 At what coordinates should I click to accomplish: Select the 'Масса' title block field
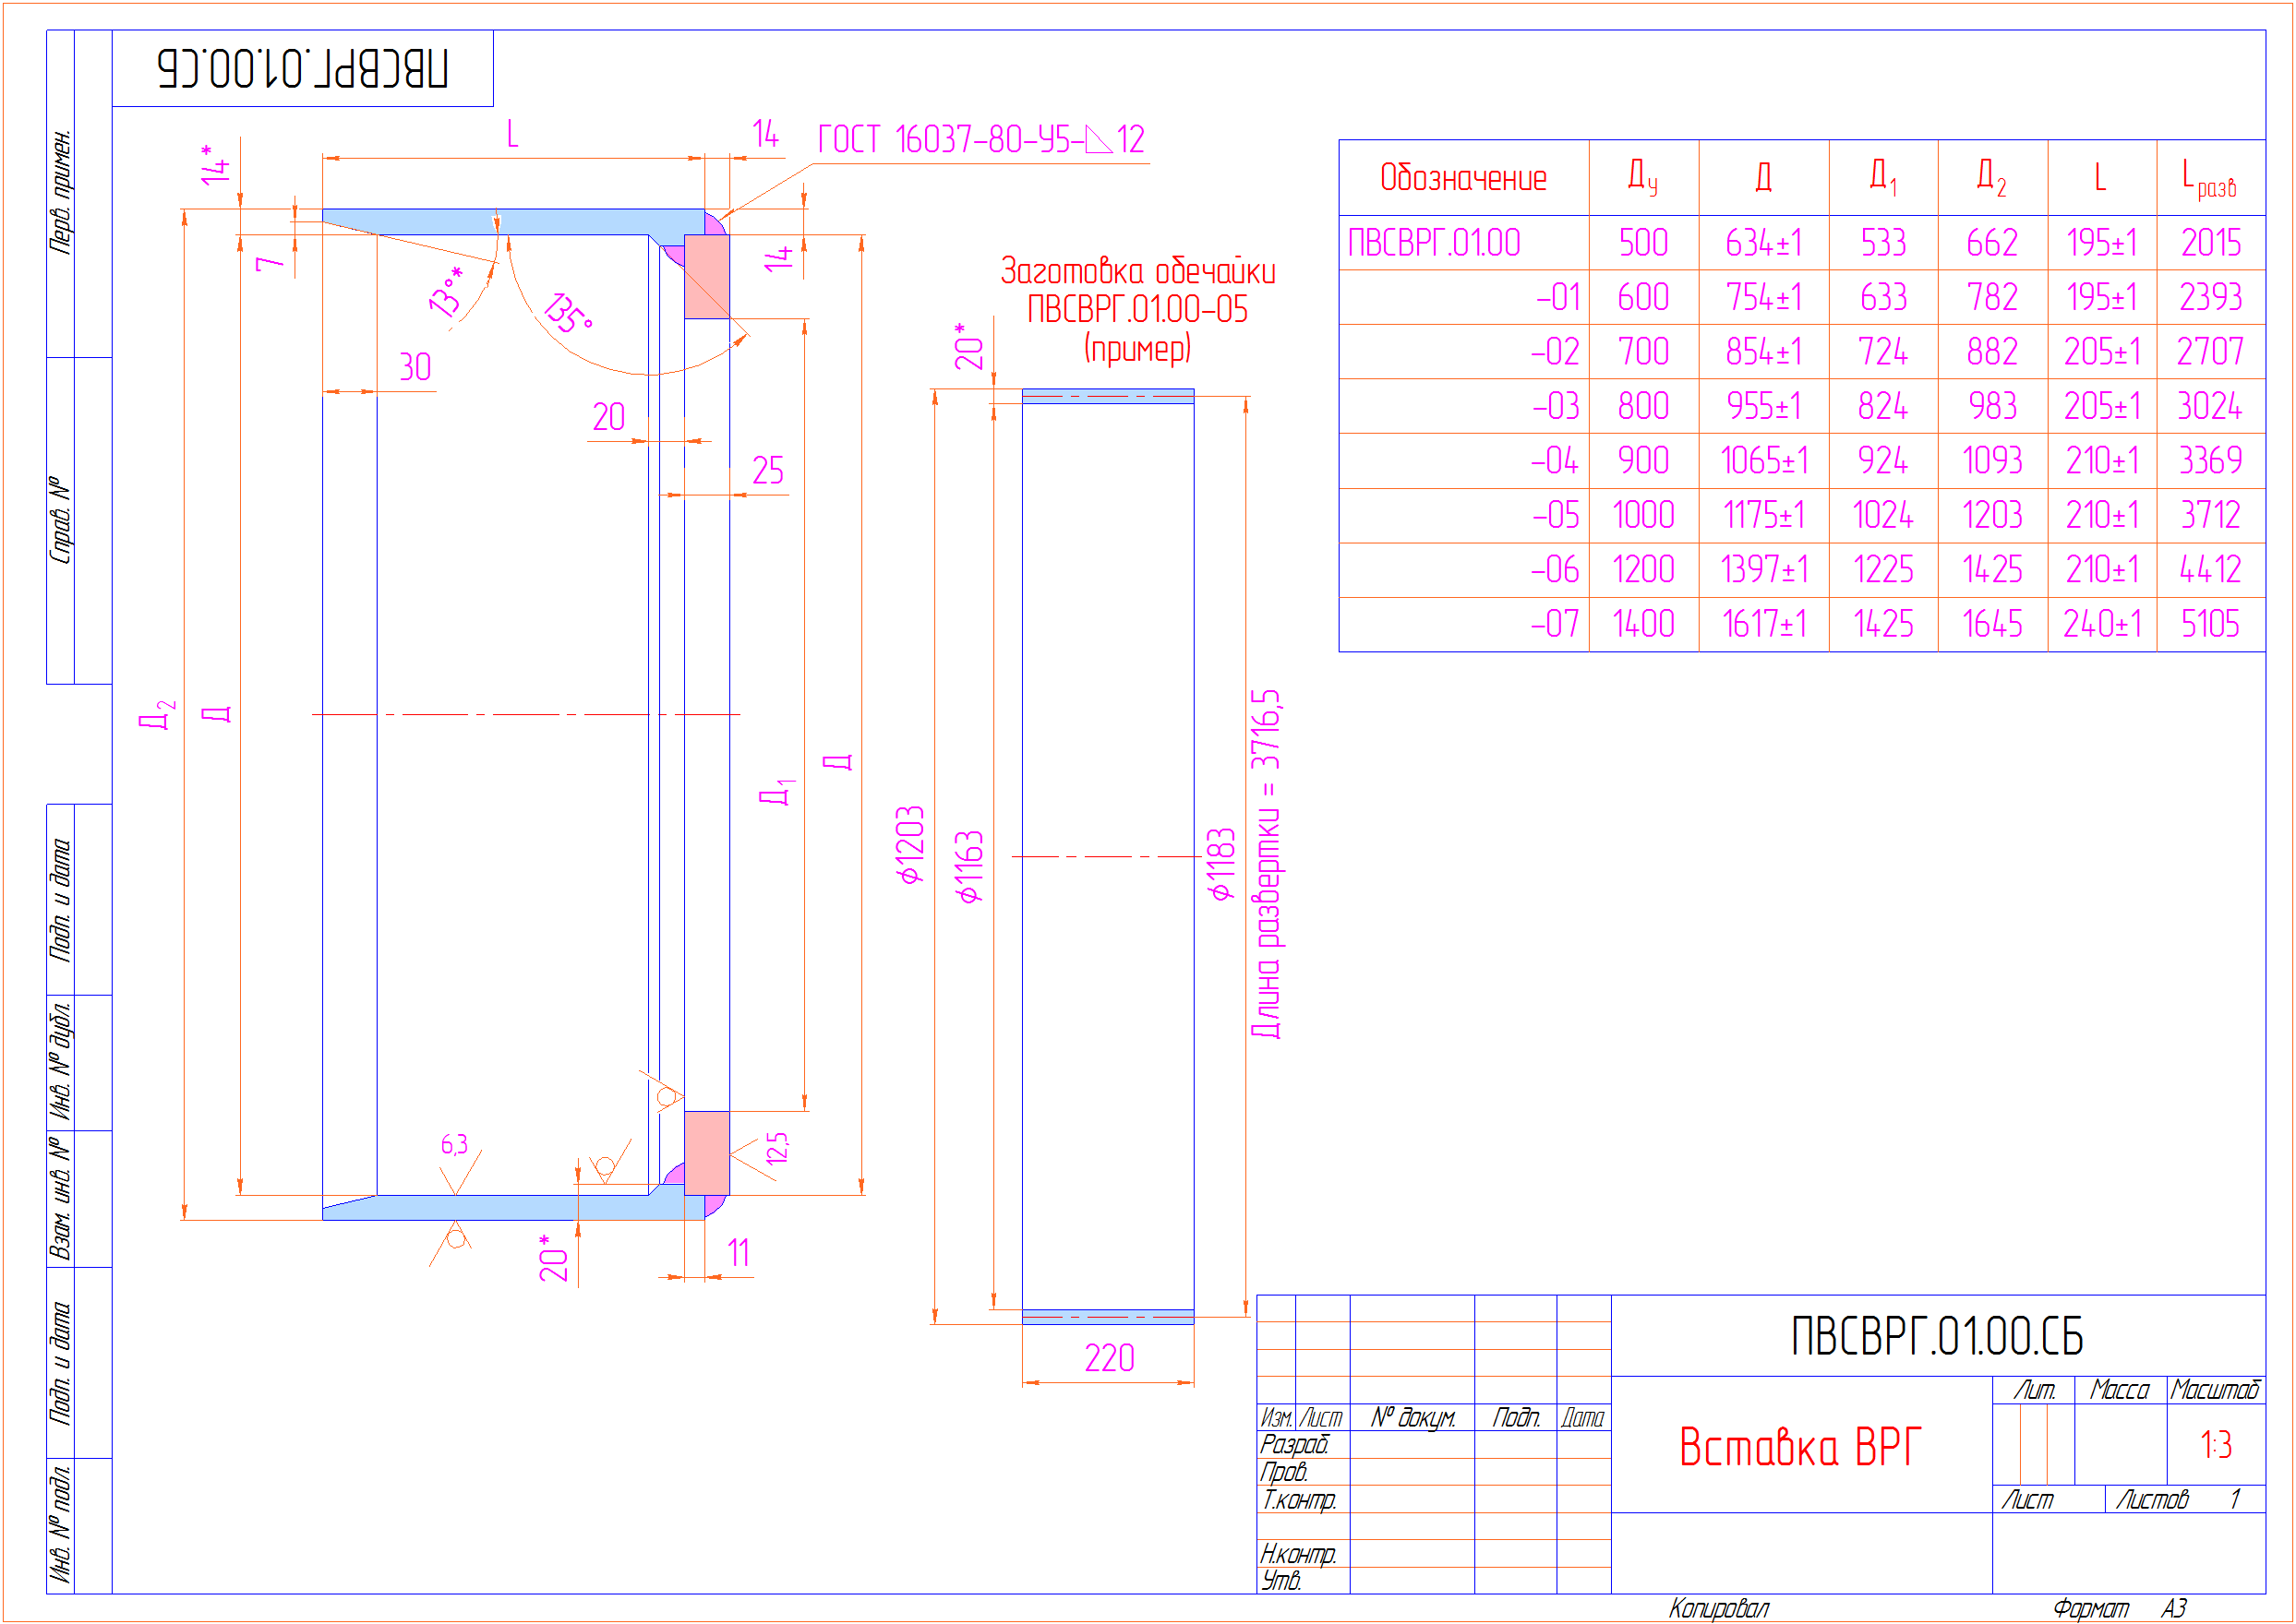pyautogui.click(x=2119, y=1391)
